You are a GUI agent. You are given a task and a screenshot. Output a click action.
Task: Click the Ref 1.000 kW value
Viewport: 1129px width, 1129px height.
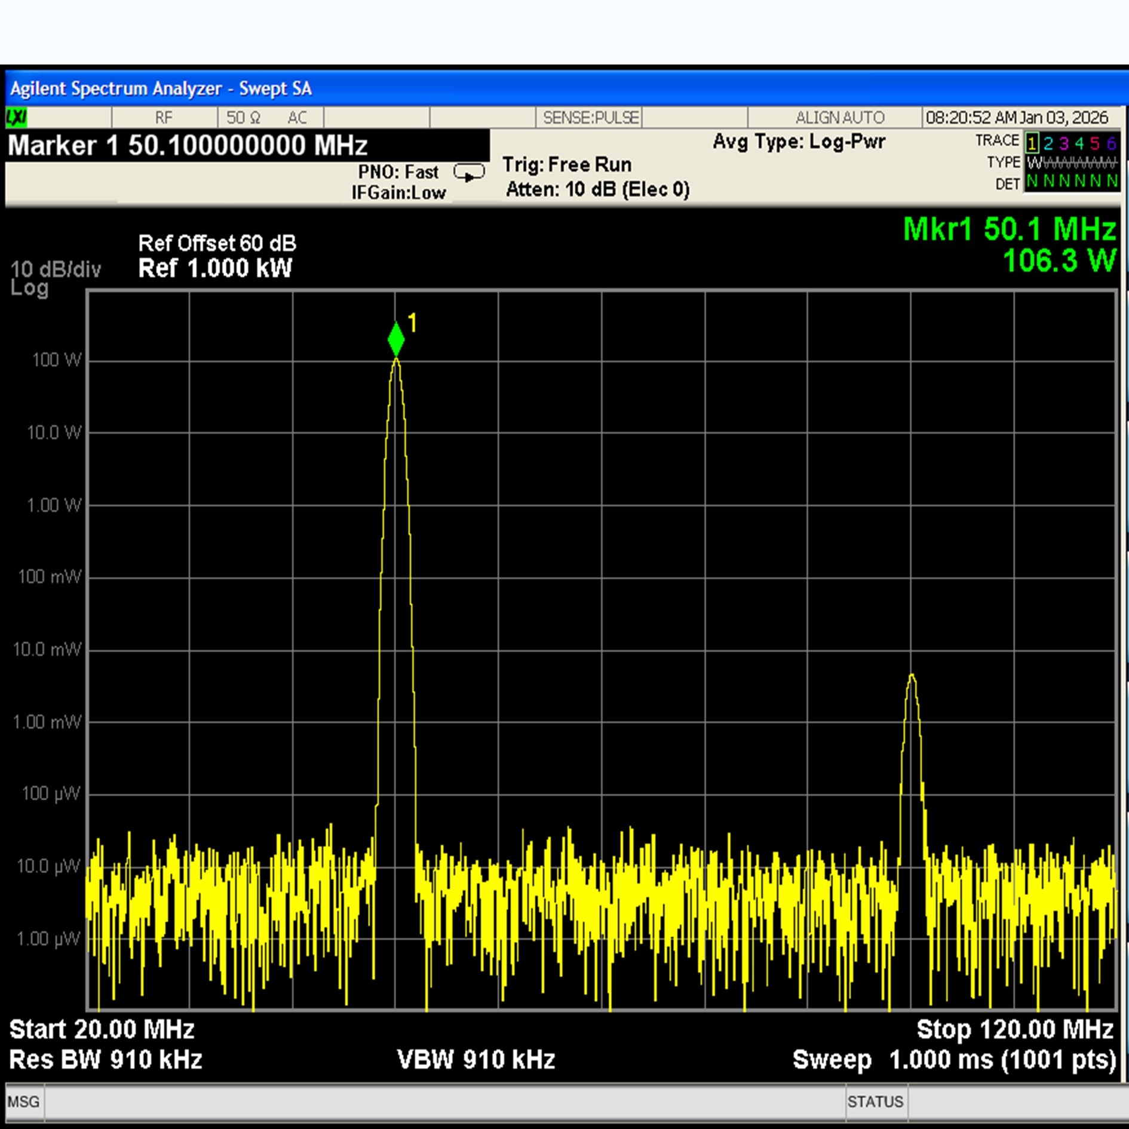coord(215,268)
